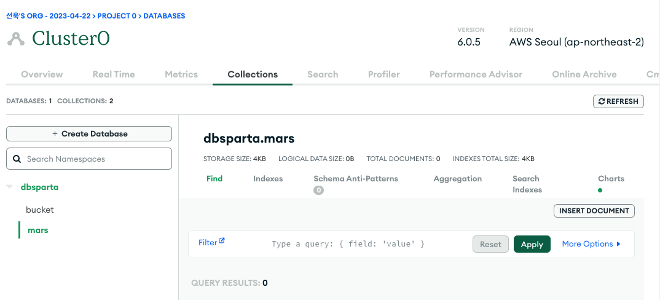Select the bucket collection

click(40, 210)
